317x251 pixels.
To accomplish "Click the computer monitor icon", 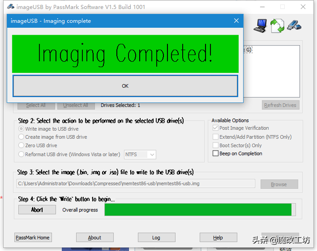I will pos(260,26).
